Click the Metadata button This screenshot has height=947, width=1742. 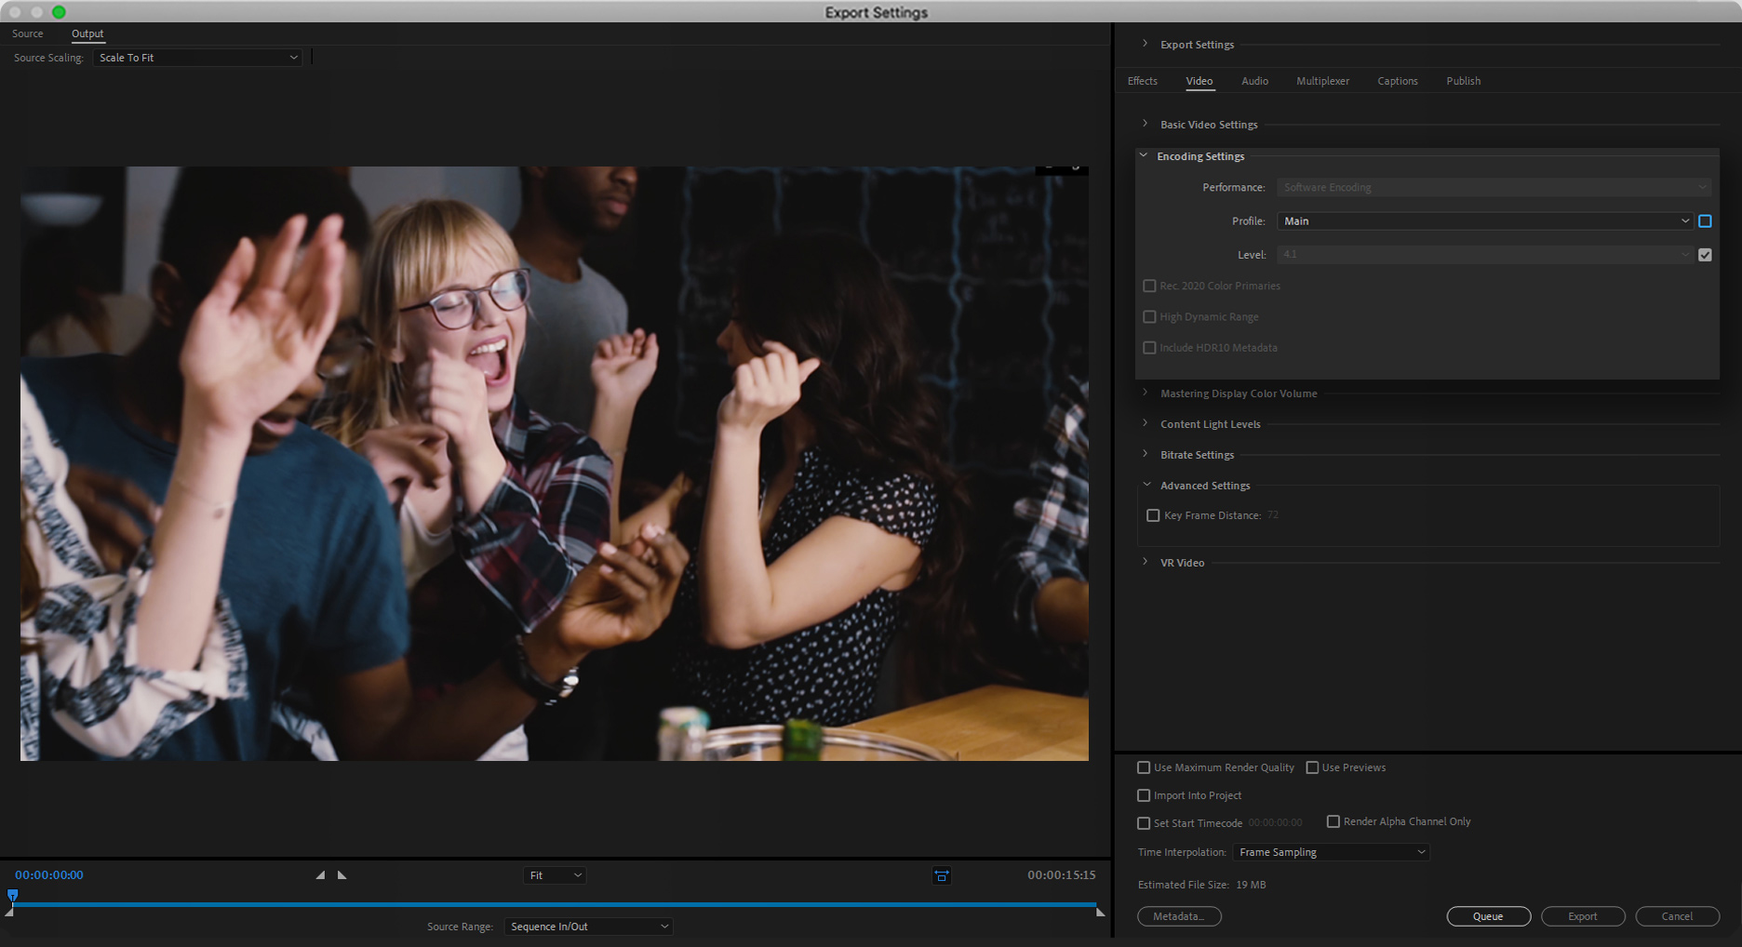tap(1179, 916)
